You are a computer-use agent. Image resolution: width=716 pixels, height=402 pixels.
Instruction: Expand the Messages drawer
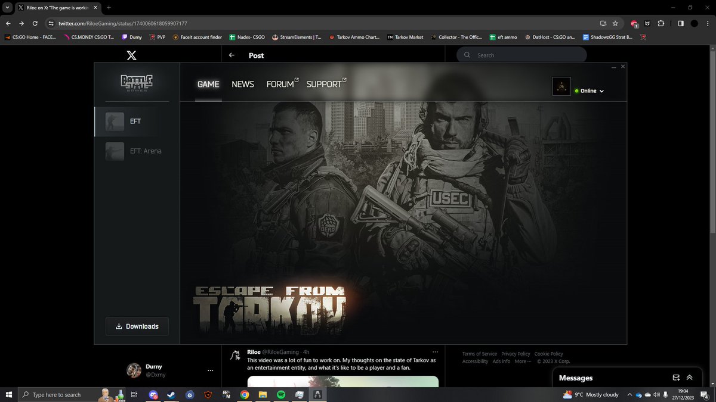(690, 378)
